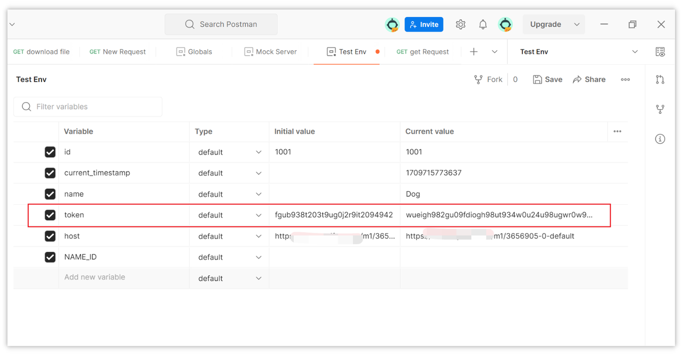The image size is (685, 356).
Task: Click the Search Postman field
Action: [221, 25]
